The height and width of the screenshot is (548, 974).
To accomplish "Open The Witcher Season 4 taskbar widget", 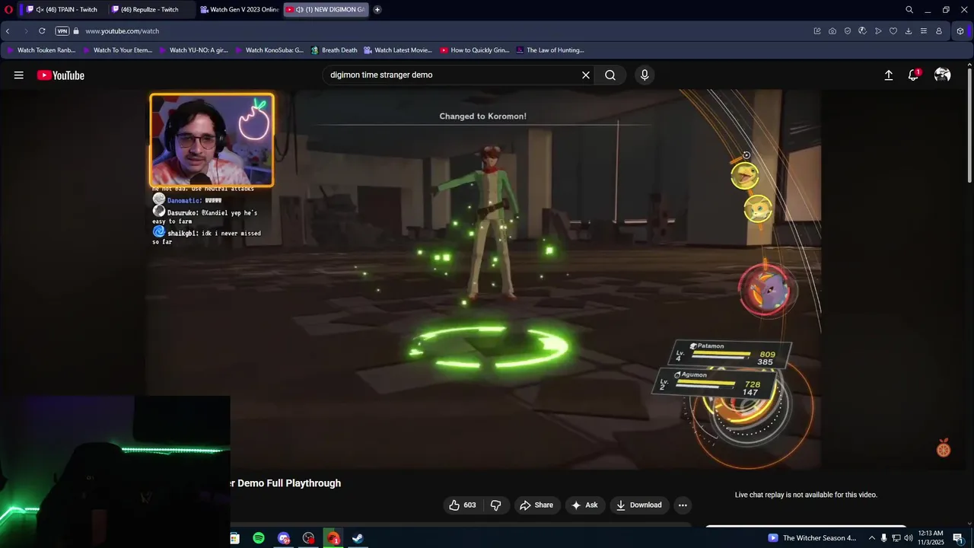I will coord(813,538).
